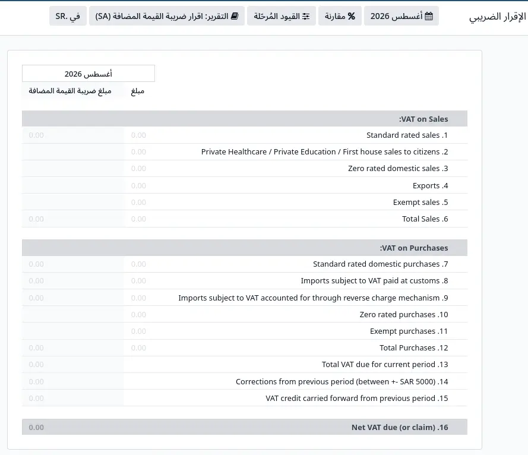Open the أغسطس 2026 period dropdown

click(401, 16)
